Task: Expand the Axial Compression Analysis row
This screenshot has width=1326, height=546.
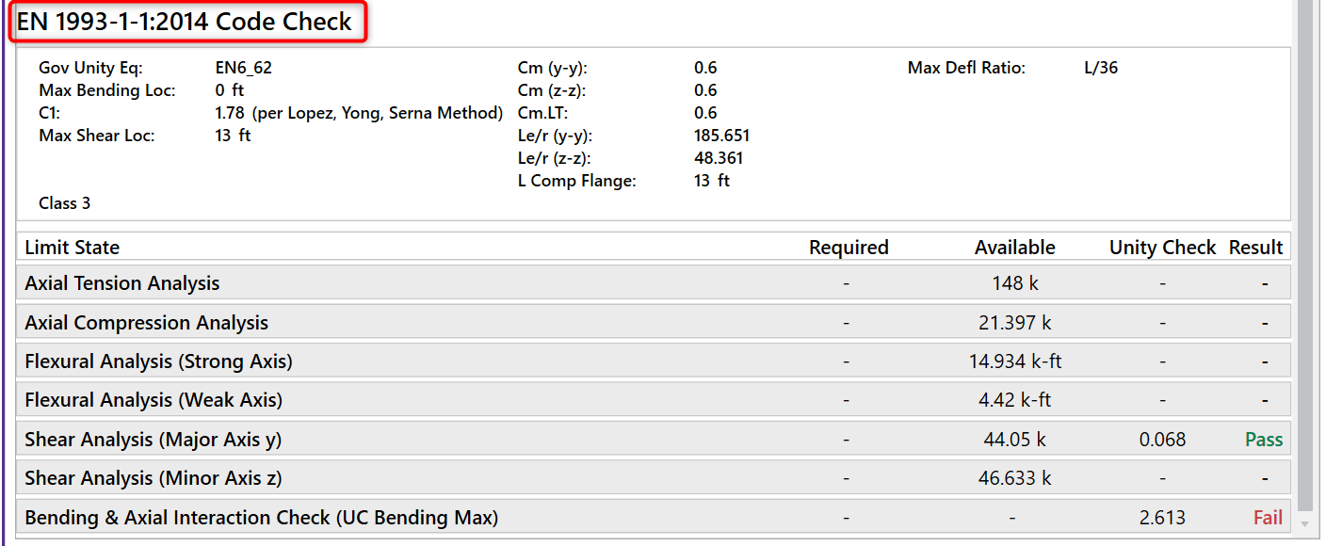Action: pos(146,323)
